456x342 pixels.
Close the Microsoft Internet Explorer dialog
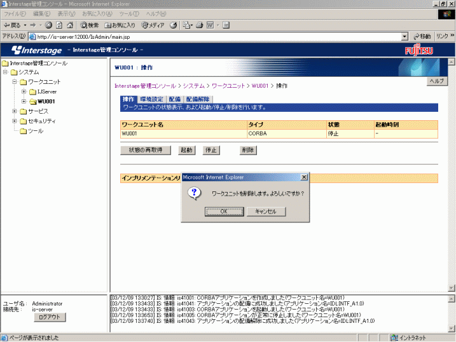click(x=304, y=177)
